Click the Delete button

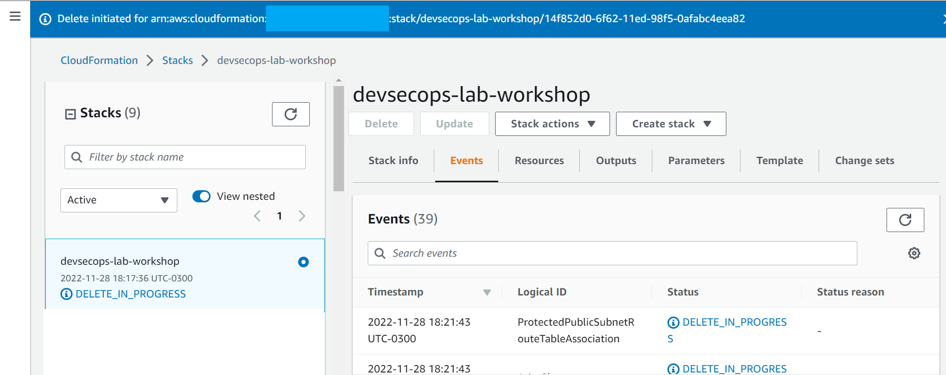click(381, 124)
